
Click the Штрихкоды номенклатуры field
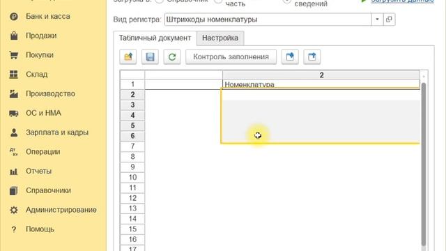coord(268,20)
